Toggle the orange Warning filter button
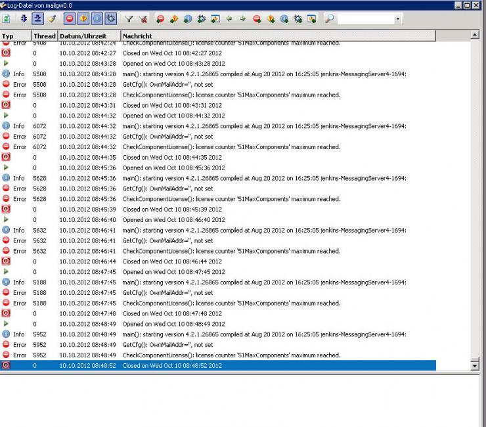The image size is (486, 427). 83,19
